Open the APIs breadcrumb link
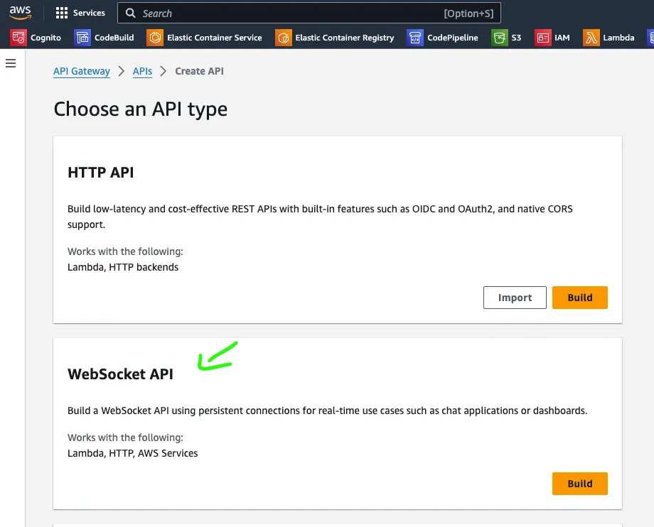 (x=141, y=71)
